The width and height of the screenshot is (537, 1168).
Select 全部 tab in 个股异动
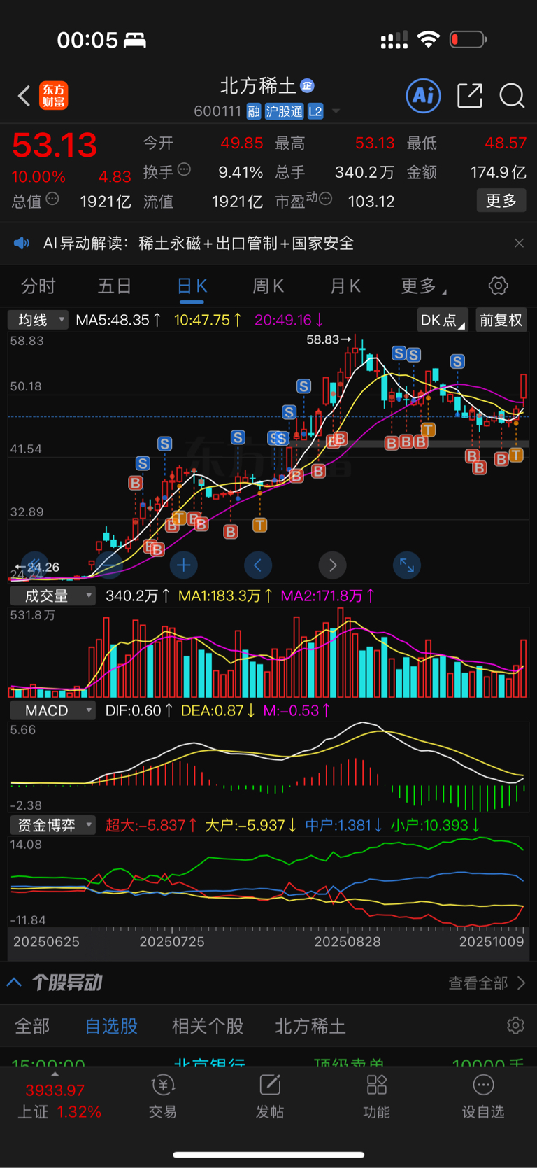click(x=32, y=1026)
